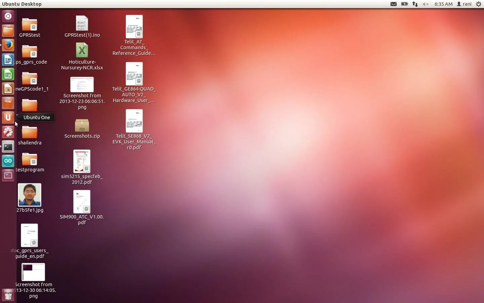The image size is (484, 303).
Task: Open Ubuntu Software Center
Action: [8, 103]
